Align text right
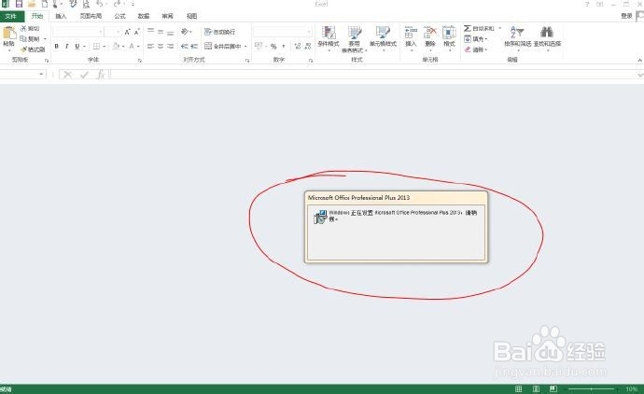This screenshot has width=644, height=394. coord(171,46)
